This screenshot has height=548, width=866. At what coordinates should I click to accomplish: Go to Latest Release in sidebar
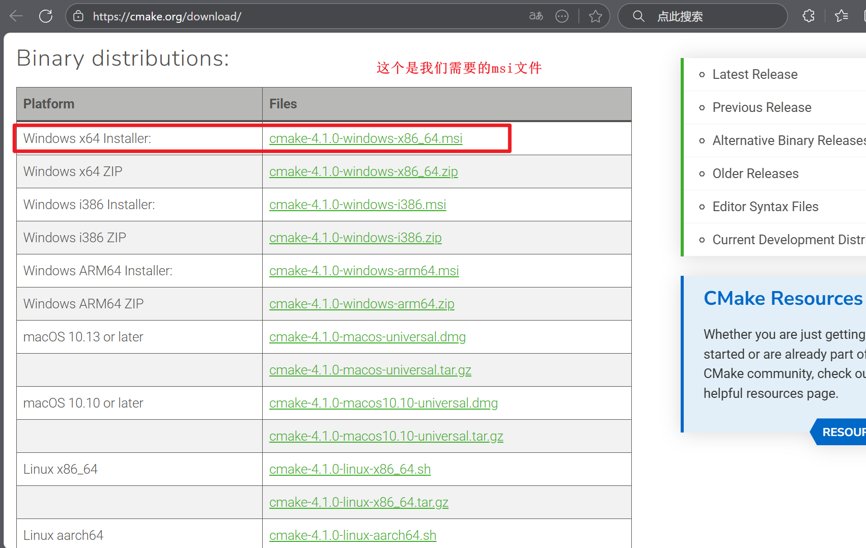pyautogui.click(x=755, y=74)
